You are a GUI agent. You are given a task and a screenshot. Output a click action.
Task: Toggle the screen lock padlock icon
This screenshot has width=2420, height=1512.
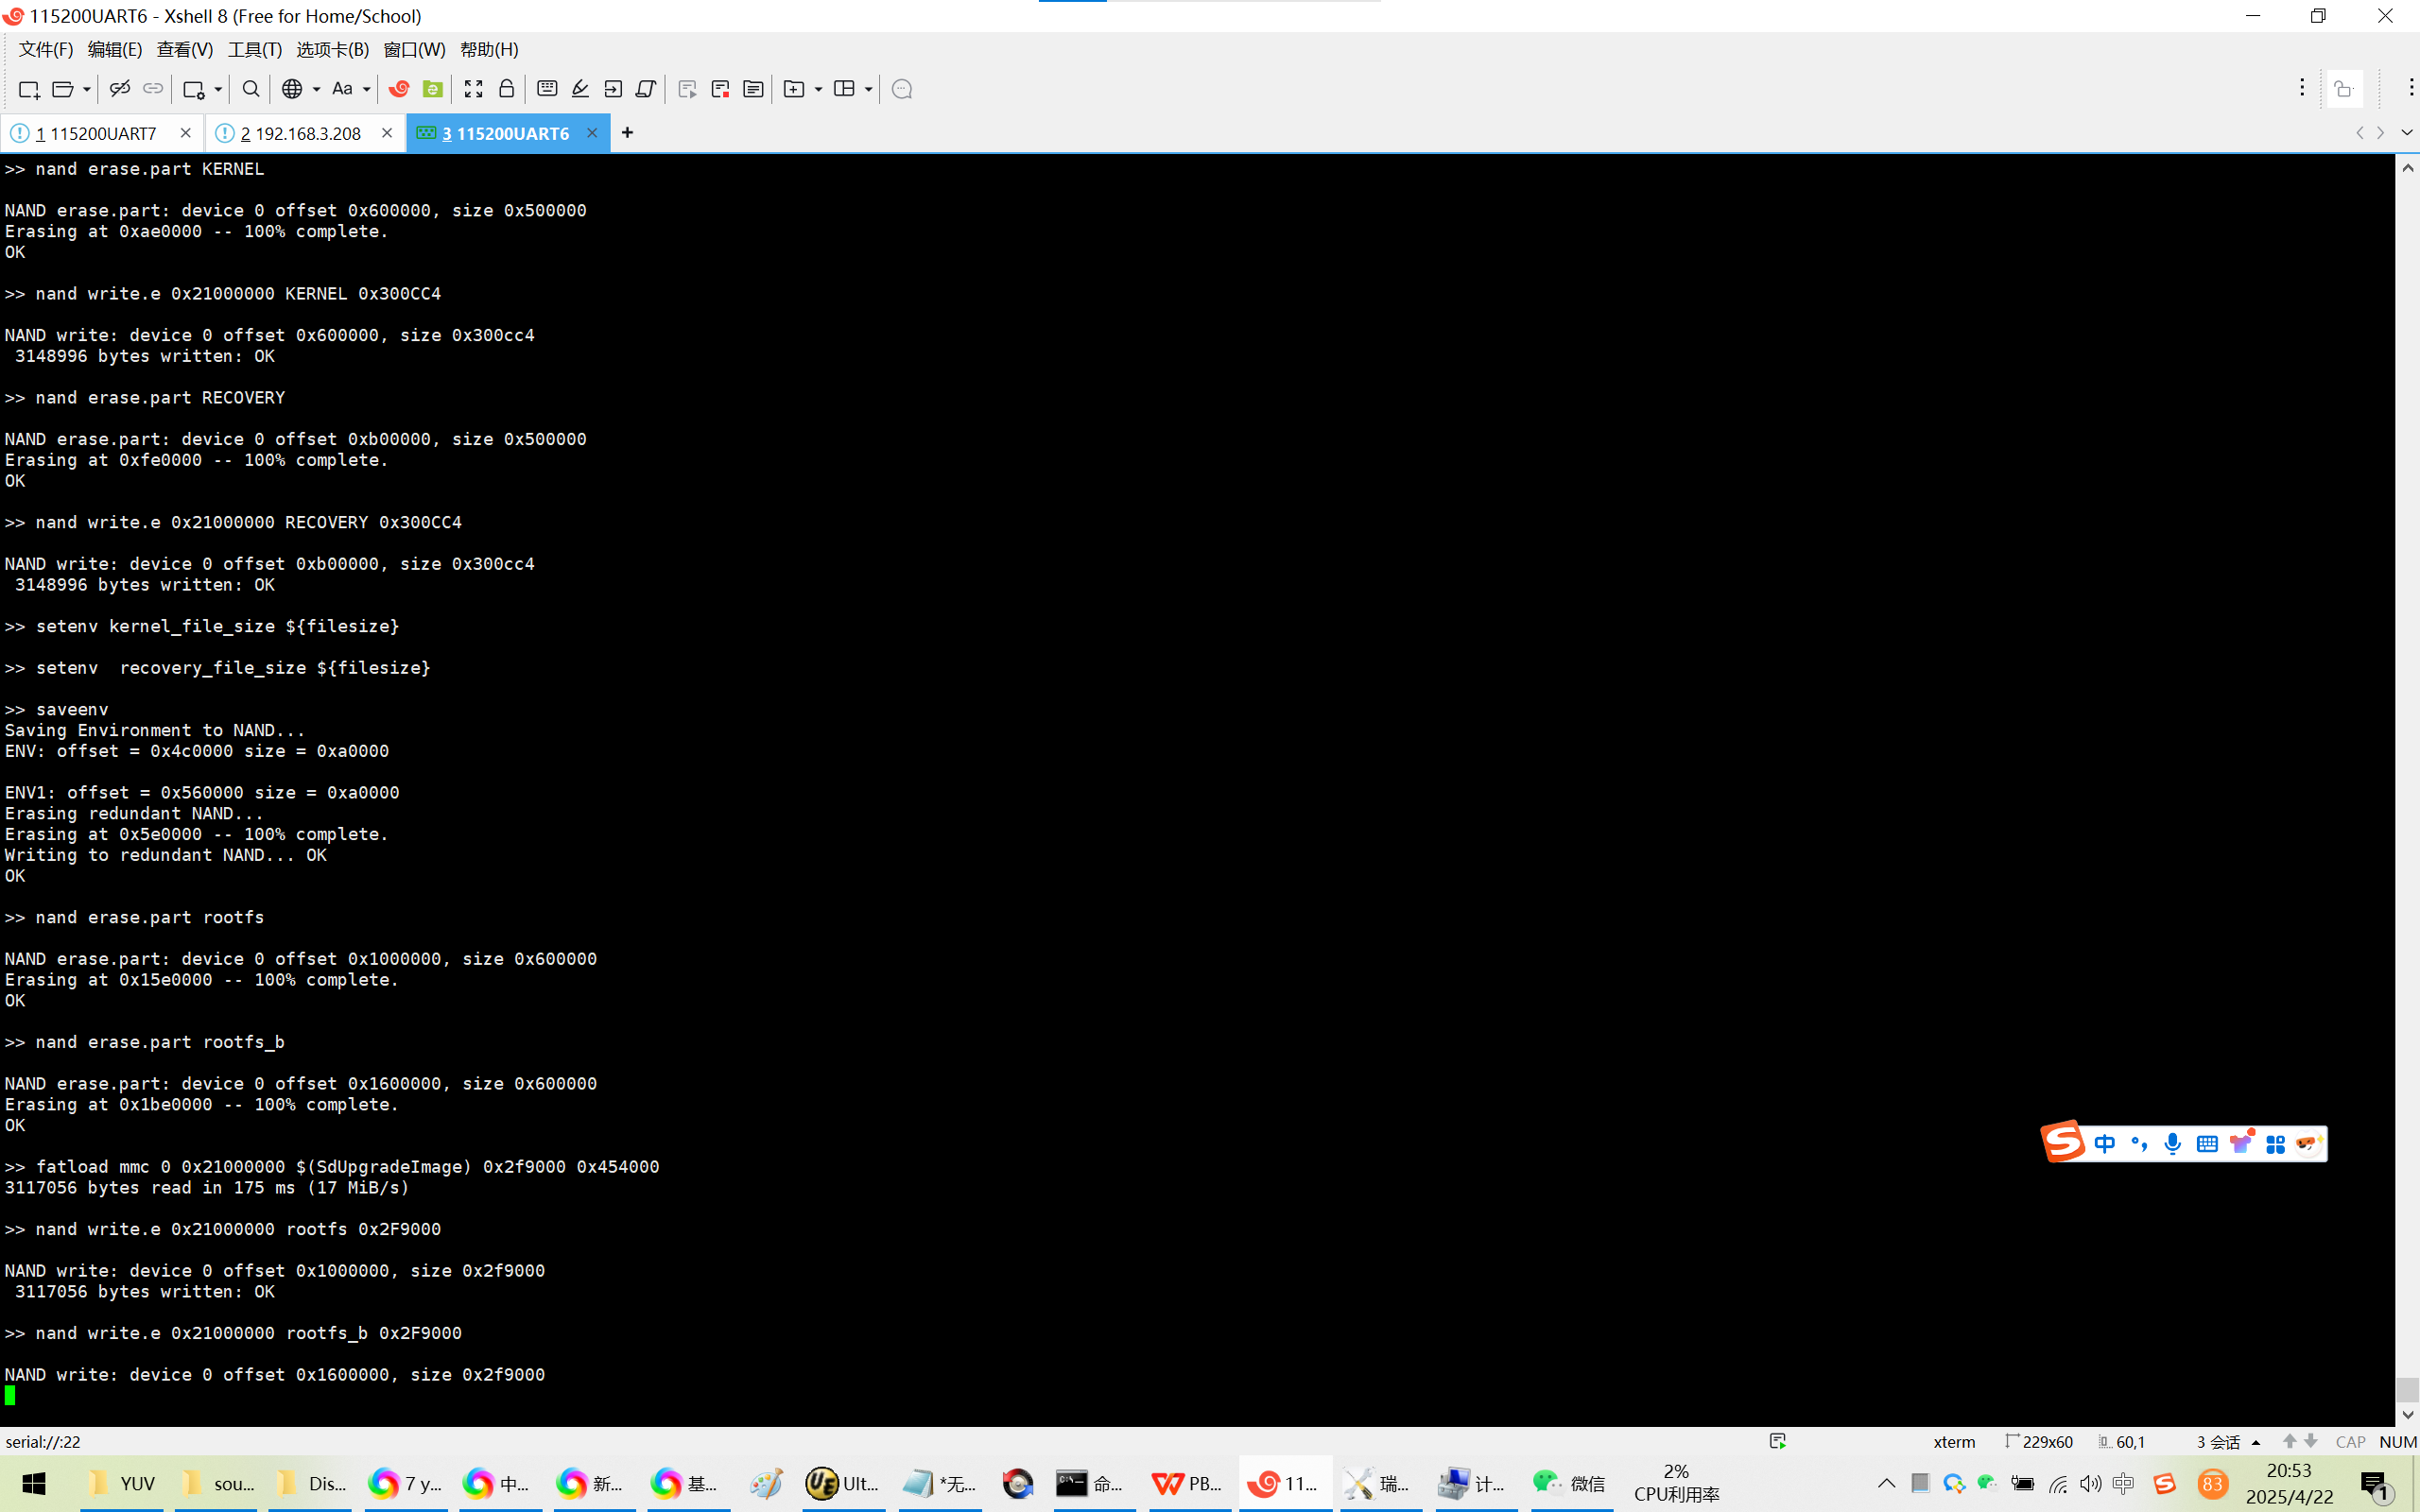pos(506,89)
